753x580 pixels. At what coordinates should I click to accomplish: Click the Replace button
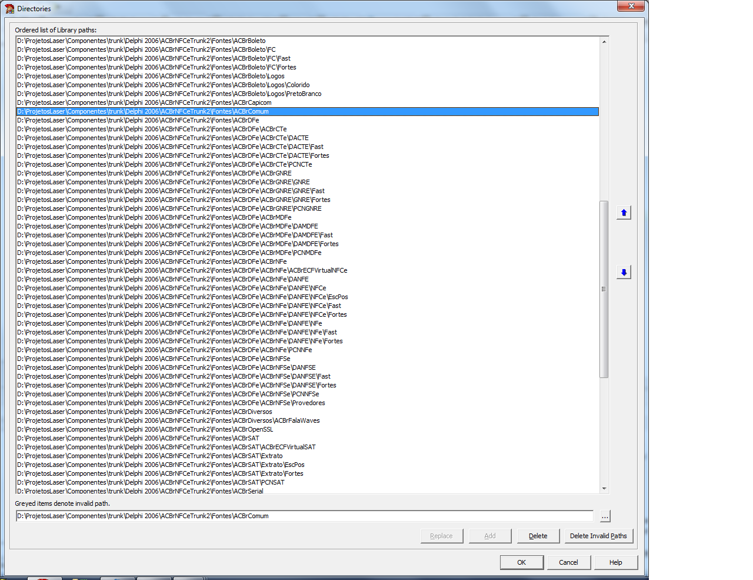[442, 536]
